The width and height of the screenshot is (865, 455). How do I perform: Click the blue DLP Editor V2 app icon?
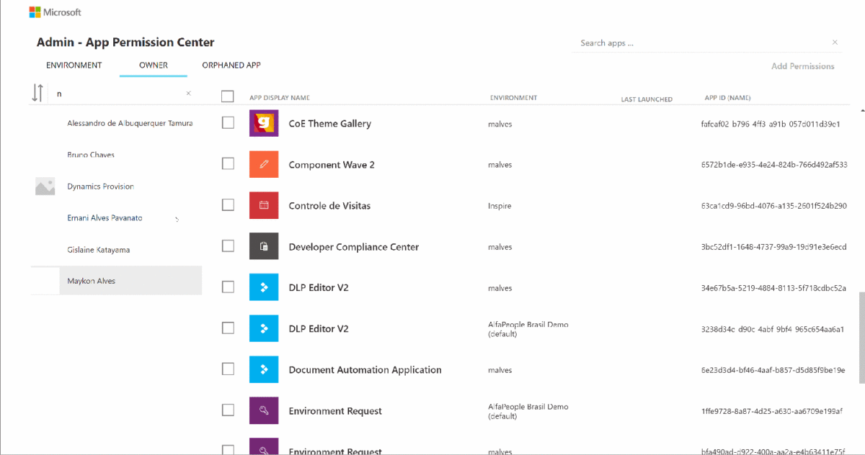(x=263, y=287)
